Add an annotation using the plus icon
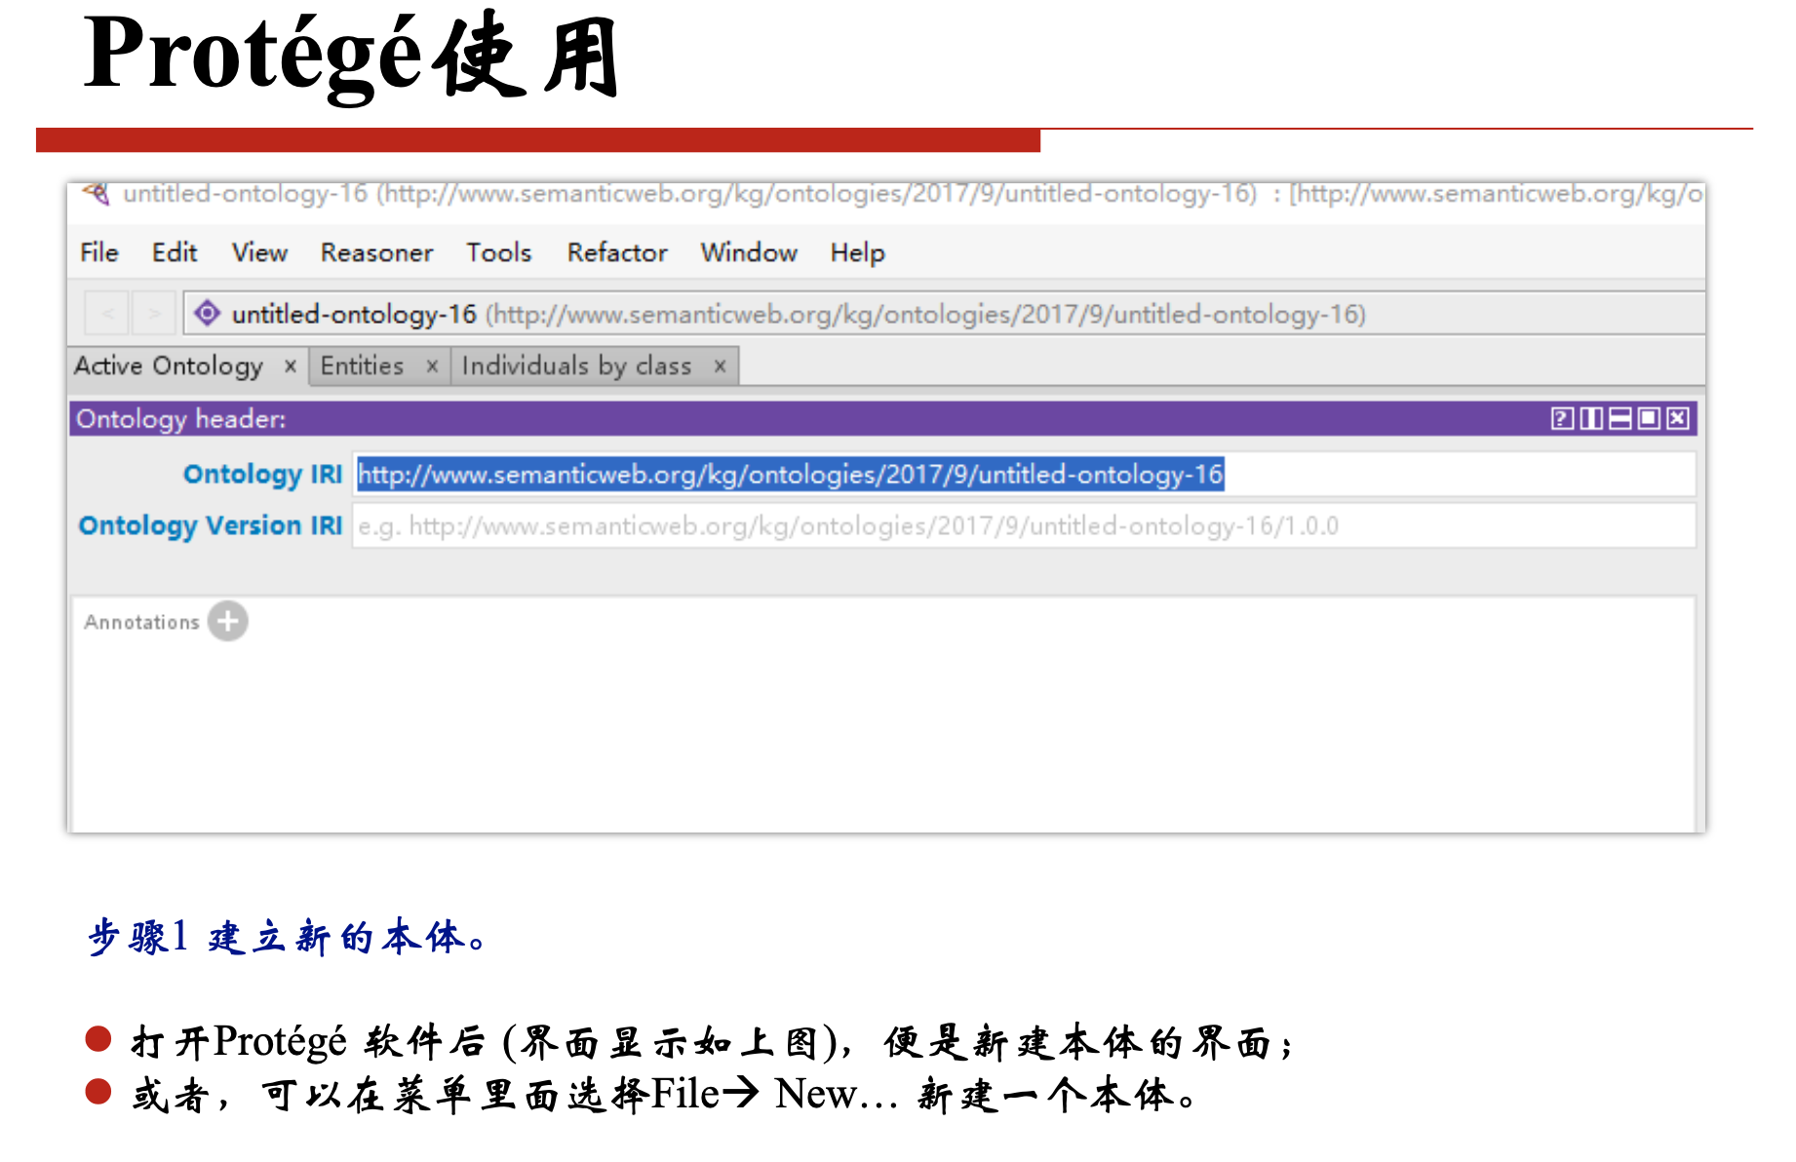1796x1162 pixels. coord(227,621)
